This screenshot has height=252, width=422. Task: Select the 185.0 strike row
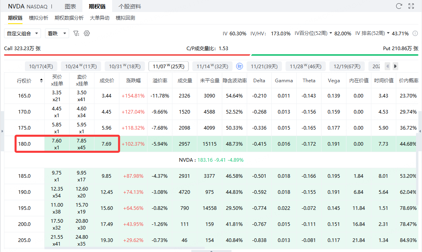[x=211, y=176]
